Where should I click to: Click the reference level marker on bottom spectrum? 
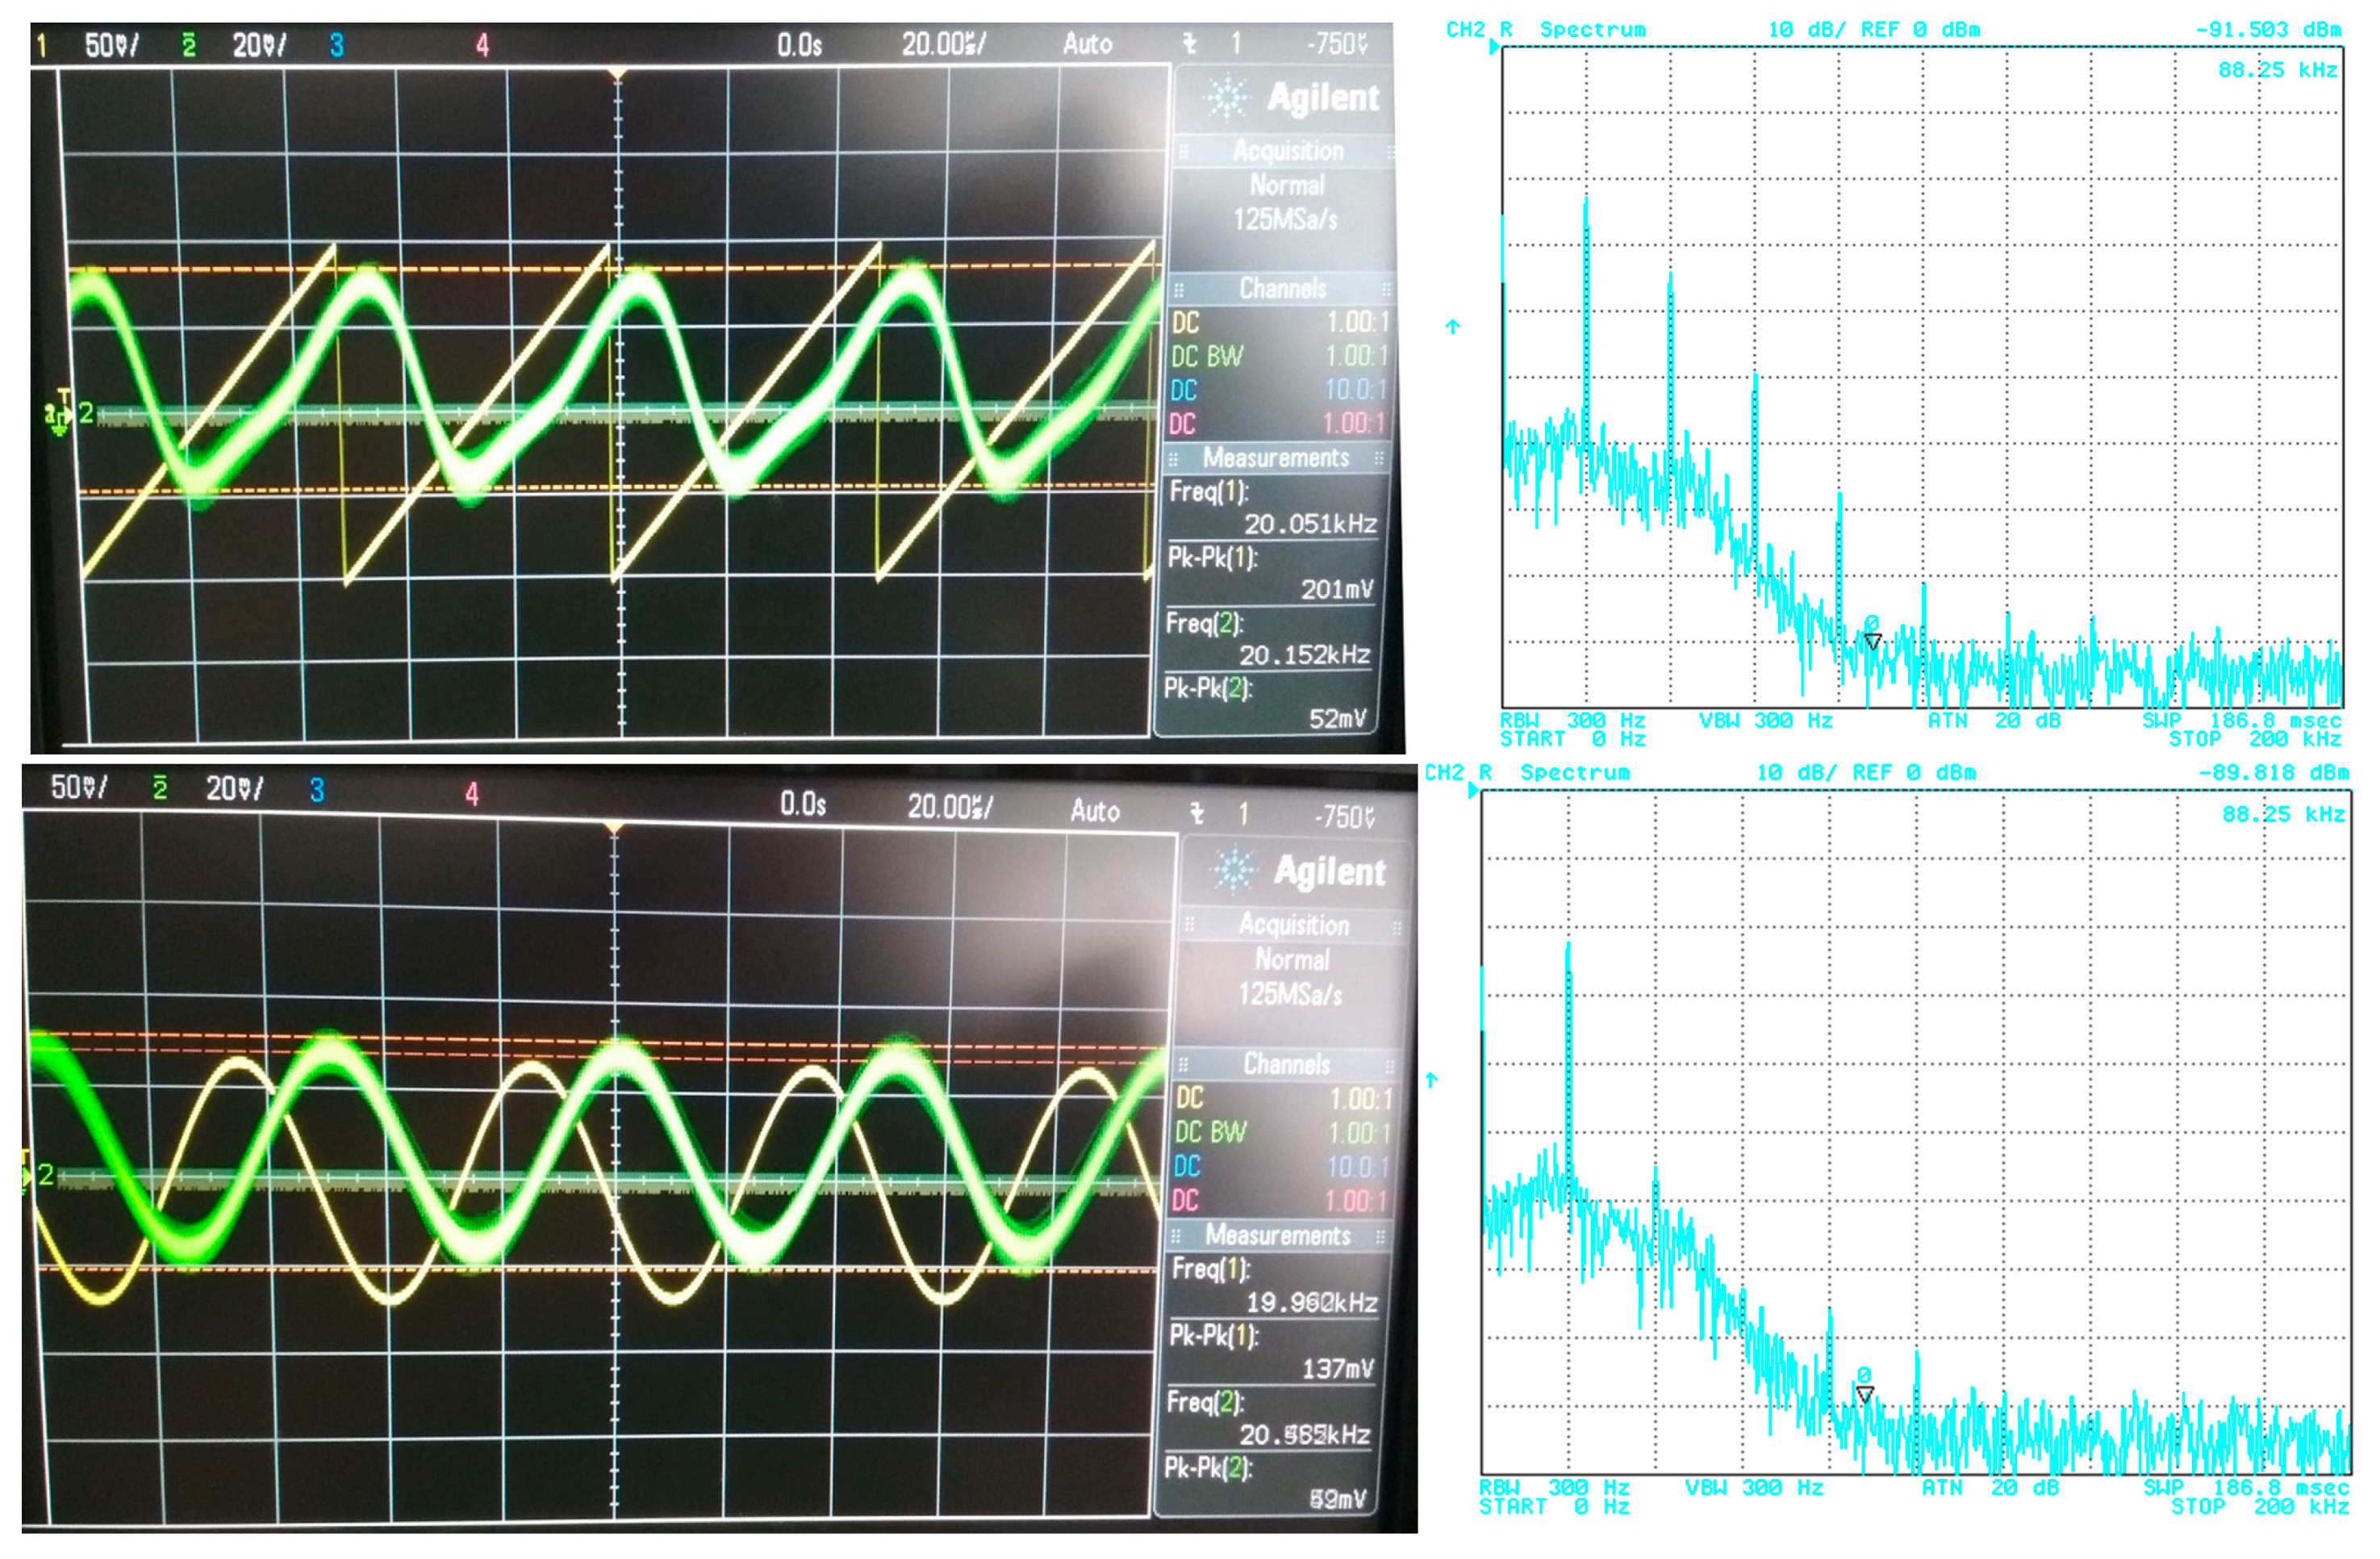[1473, 791]
